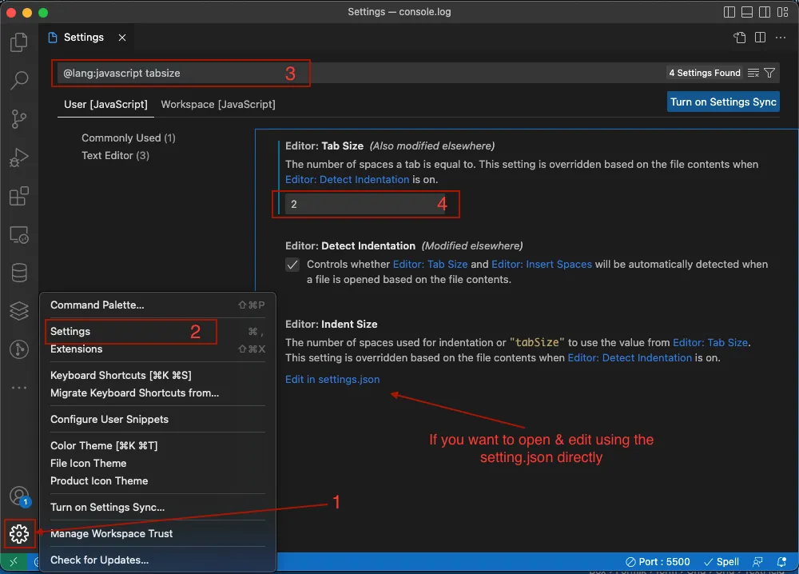The height and width of the screenshot is (574, 799).
Task: Toggle panel layout icon in title bar
Action: click(747, 12)
